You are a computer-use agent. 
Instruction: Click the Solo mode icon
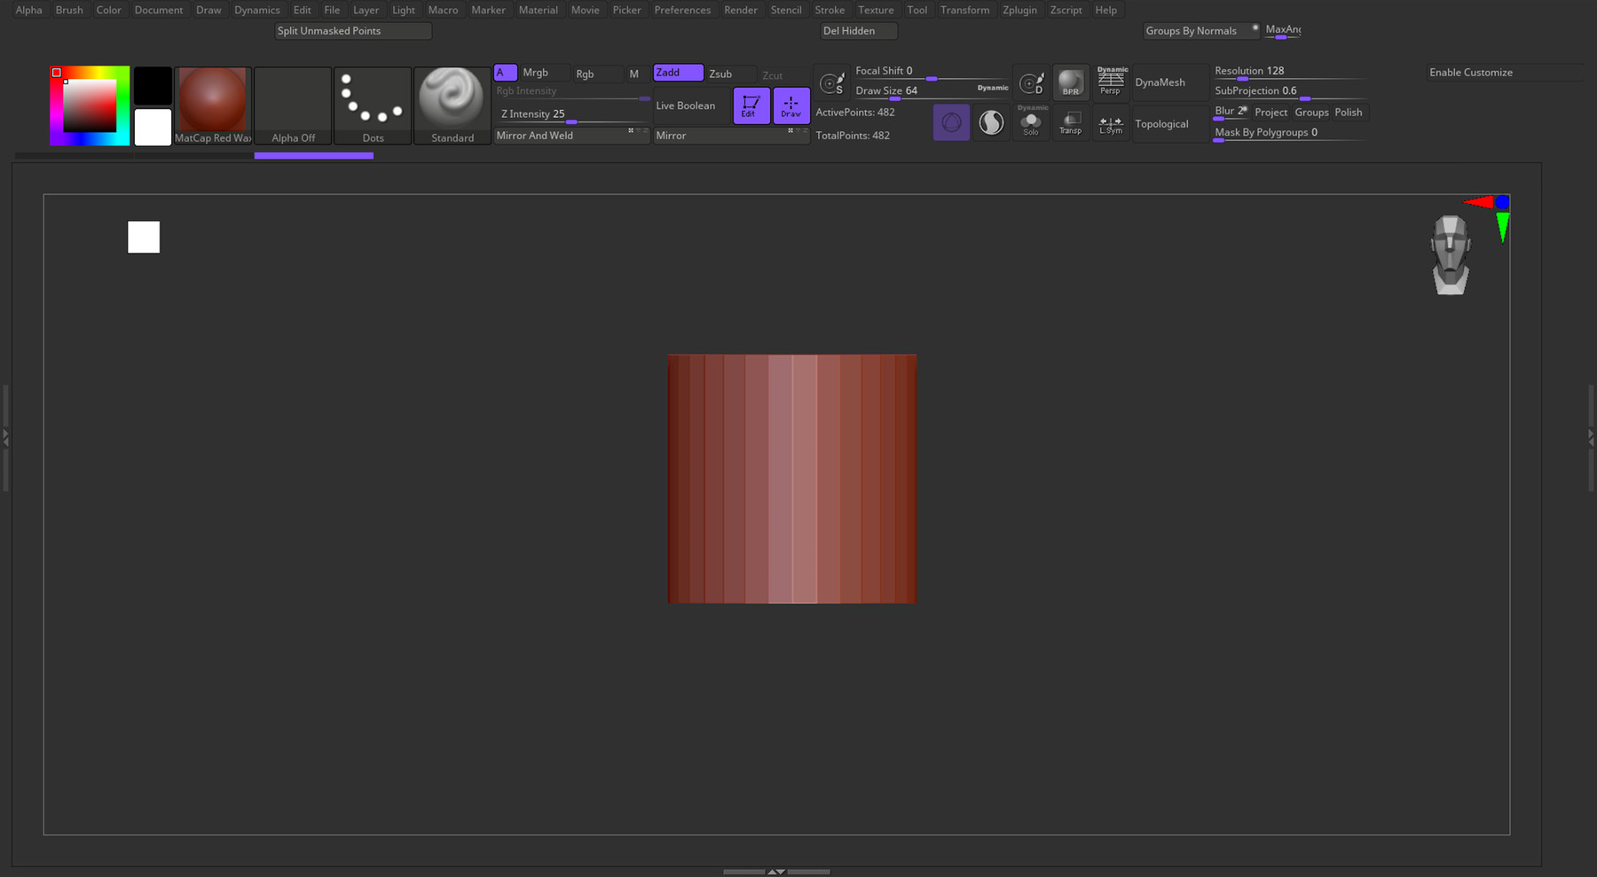(1031, 122)
